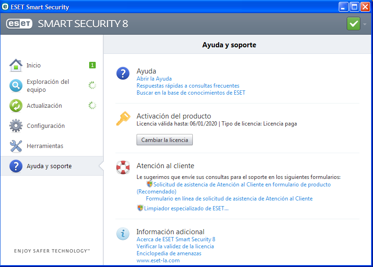373x267 pixels.
Task: Click the Ayuda y soporte question icon in sidebar
Action: [x=16, y=166]
